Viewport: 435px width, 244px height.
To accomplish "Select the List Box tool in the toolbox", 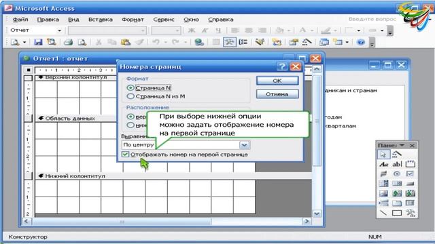I will pyautogui.click(x=397, y=184).
